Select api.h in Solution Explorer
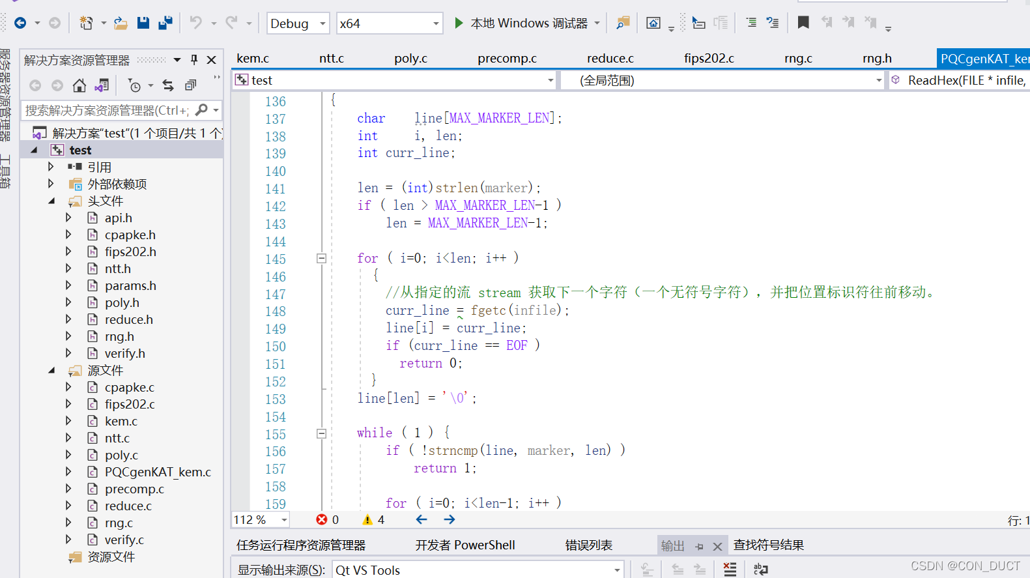 [x=119, y=218]
